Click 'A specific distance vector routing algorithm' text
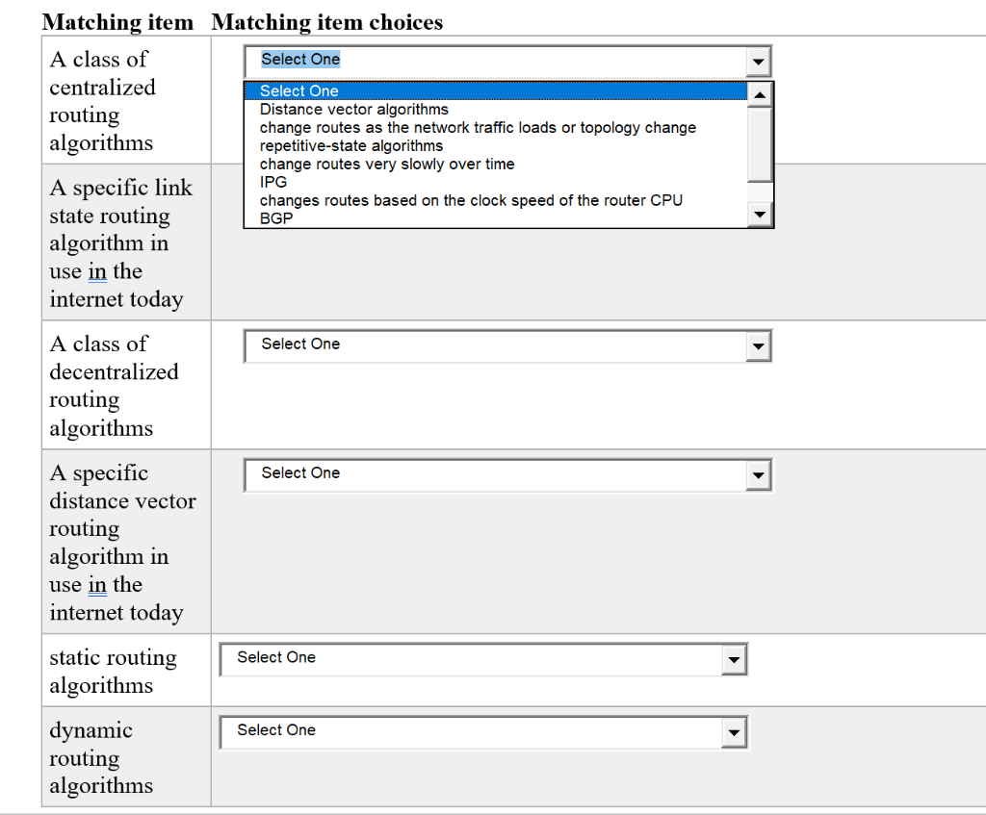Viewport: 986px width, 815px height. [x=122, y=543]
